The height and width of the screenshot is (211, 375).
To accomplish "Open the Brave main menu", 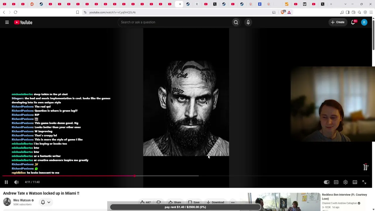I will pyautogui.click(x=371, y=12).
